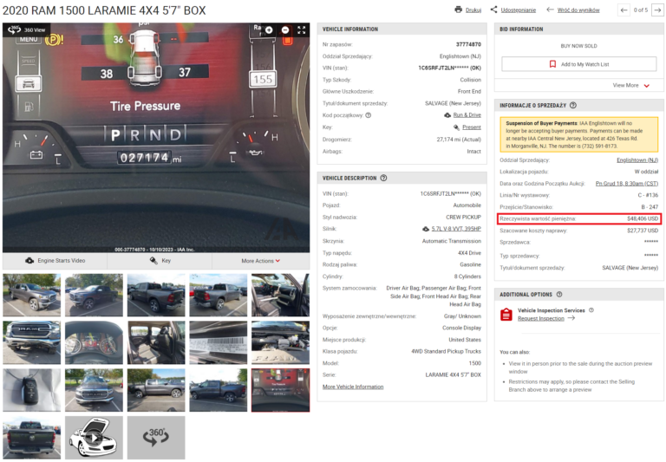Zoom in on the vehicle photo
The width and height of the screenshot is (666, 462).
coord(269,30)
